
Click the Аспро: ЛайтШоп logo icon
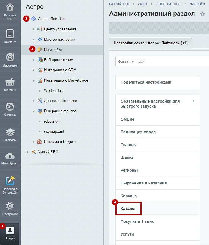pos(34,19)
